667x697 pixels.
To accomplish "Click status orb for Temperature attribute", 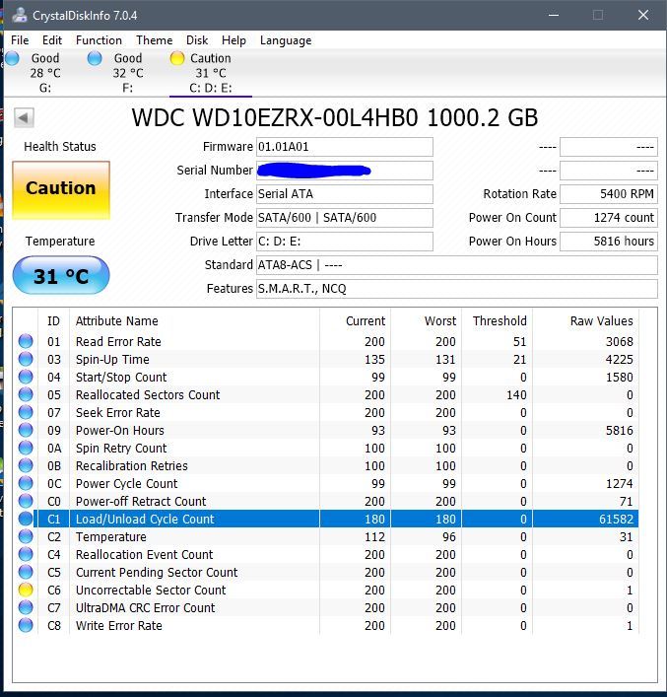I will [x=26, y=537].
